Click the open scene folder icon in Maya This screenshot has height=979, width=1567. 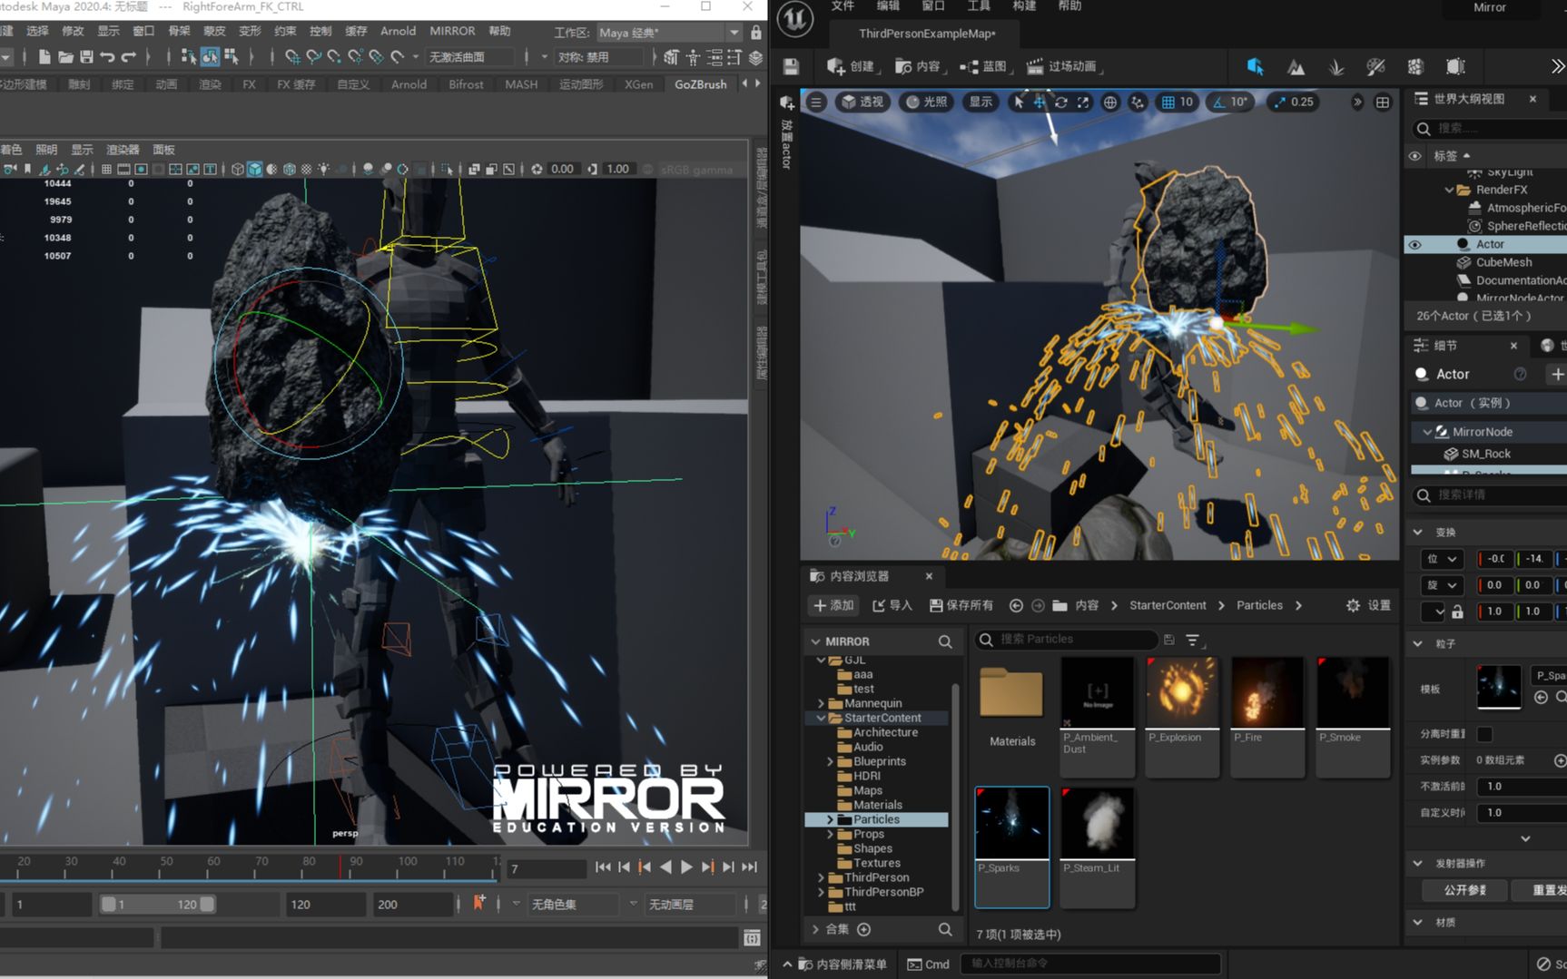[65, 57]
